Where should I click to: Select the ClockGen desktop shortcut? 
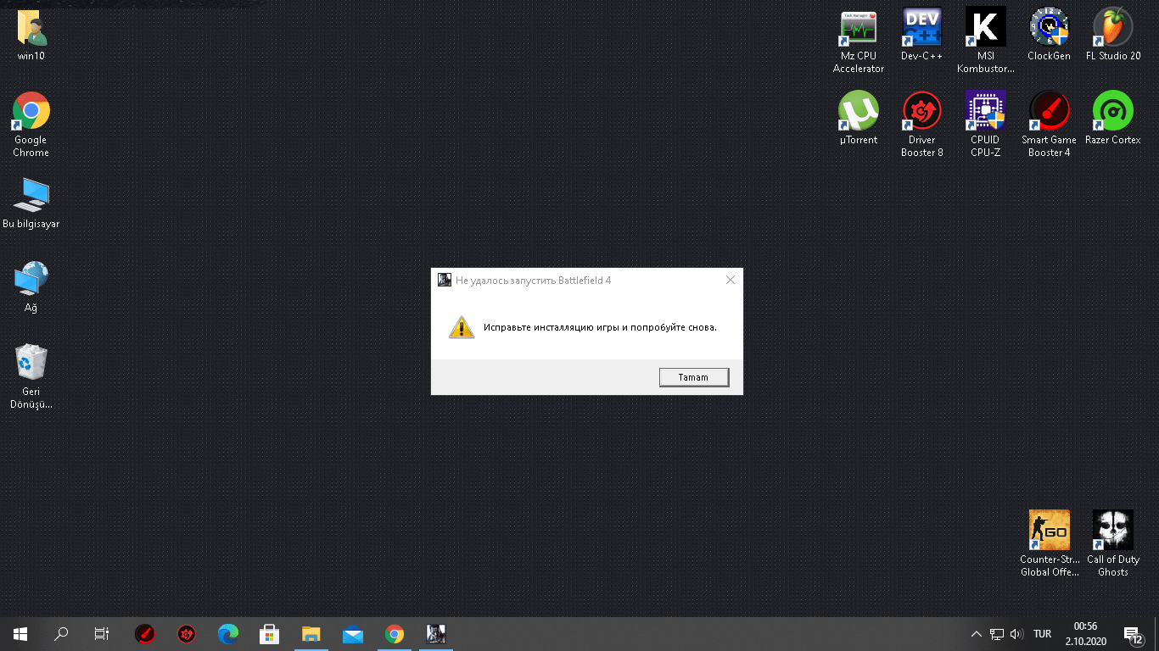1050,35
